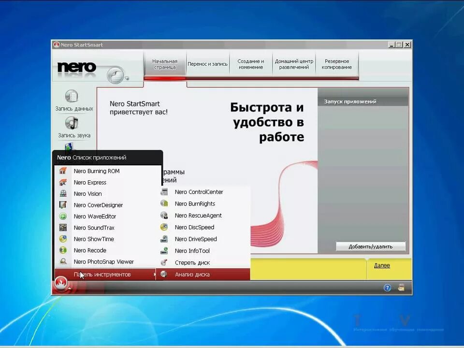
Task: Select Панель инструментов menu entry
Action: click(105, 275)
